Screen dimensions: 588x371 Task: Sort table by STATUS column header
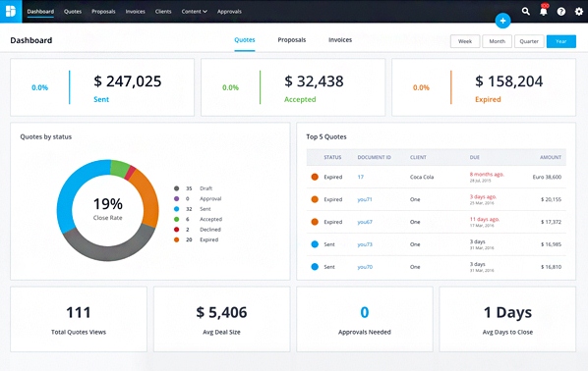pos(332,157)
